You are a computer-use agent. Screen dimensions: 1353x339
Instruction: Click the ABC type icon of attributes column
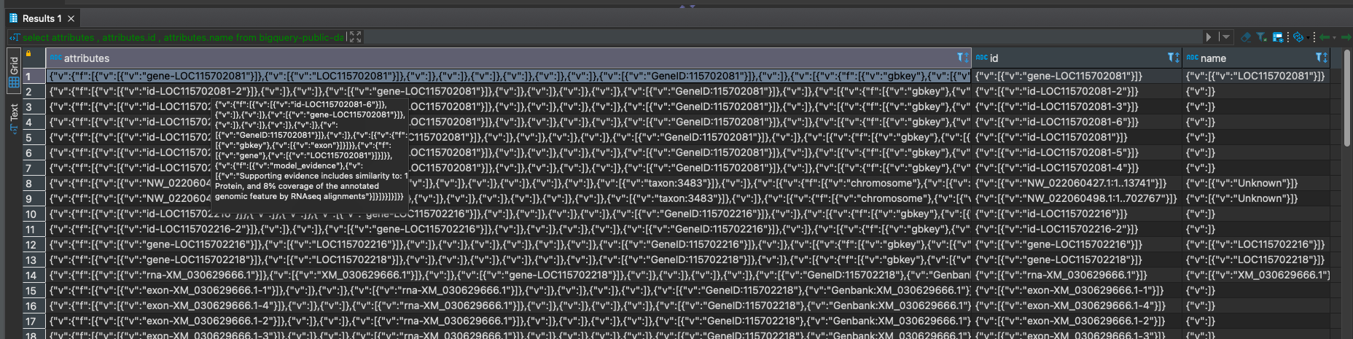coord(56,58)
